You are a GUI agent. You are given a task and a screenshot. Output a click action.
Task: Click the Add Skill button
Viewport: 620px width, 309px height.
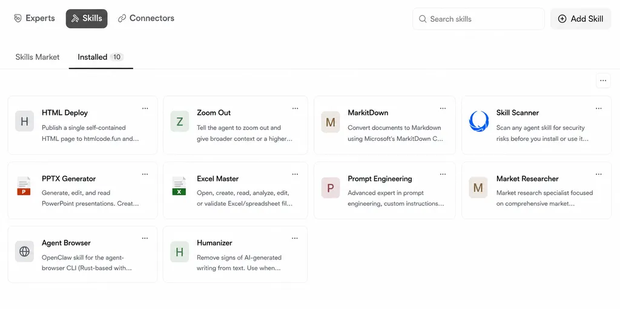pyautogui.click(x=581, y=19)
